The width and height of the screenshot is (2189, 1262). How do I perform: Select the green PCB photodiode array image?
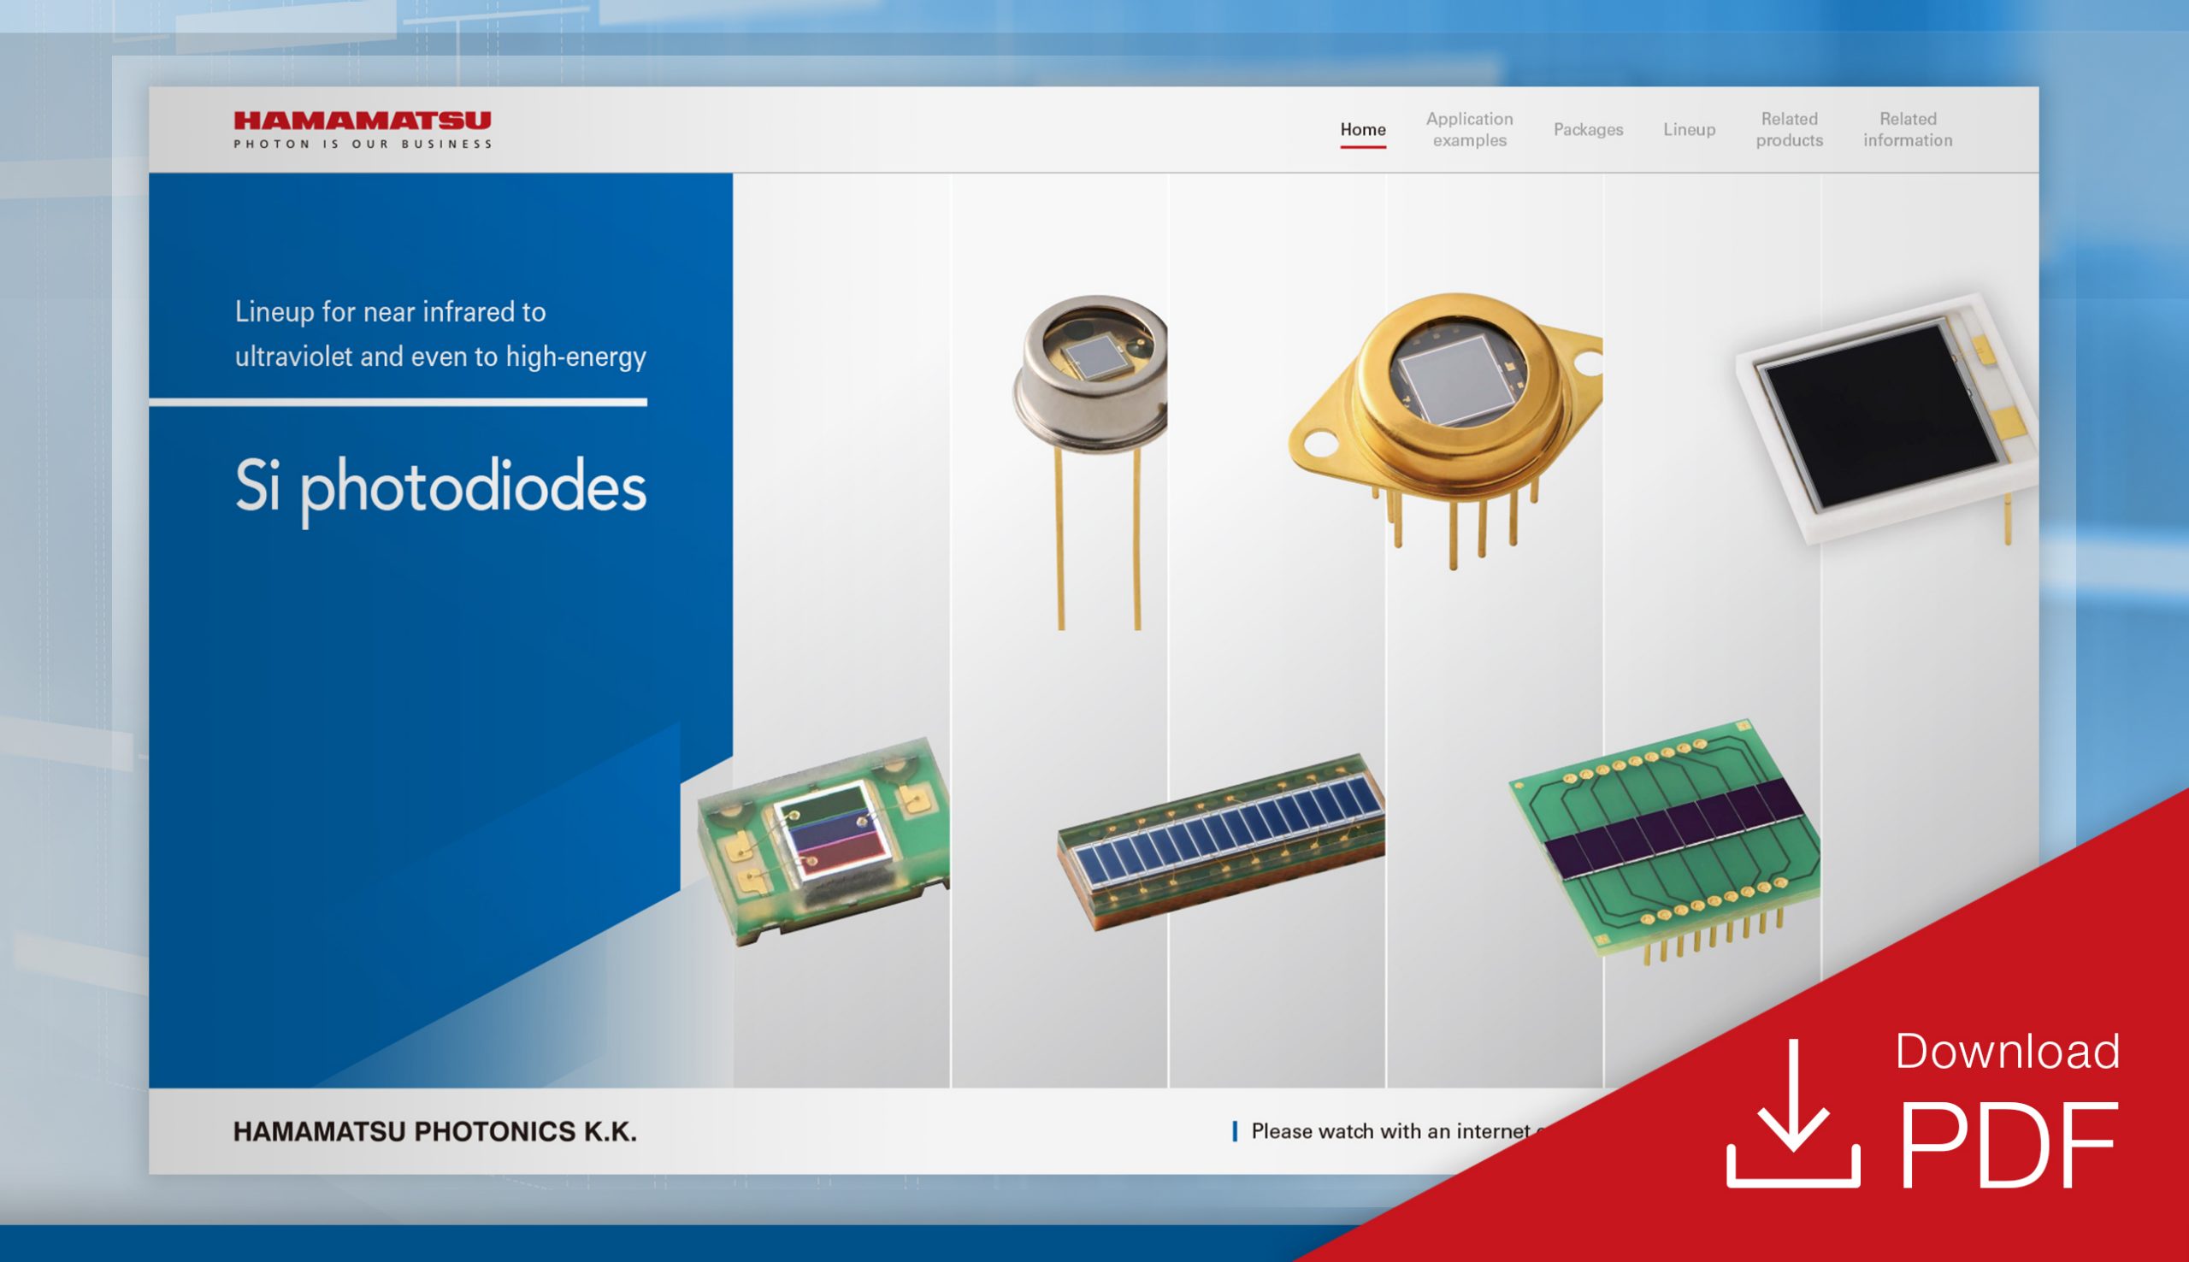click(x=1664, y=840)
